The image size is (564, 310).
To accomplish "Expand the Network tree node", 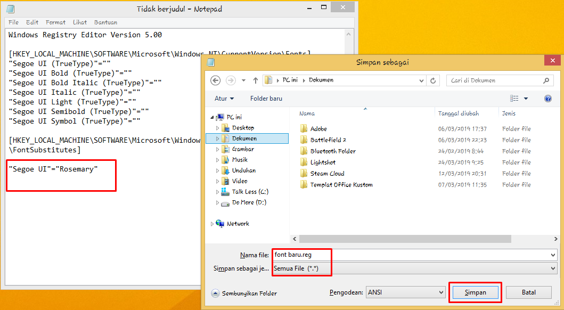I will (x=212, y=224).
